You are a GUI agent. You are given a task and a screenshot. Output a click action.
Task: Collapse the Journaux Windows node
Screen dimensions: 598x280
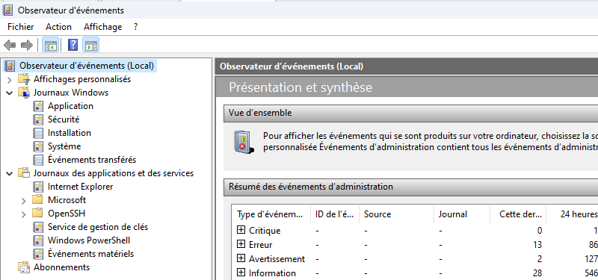(10, 93)
